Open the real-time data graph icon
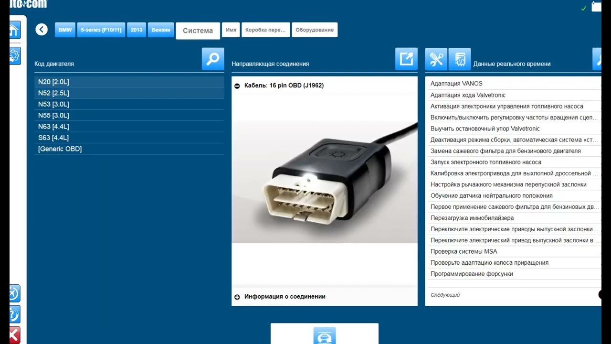 pos(460,59)
